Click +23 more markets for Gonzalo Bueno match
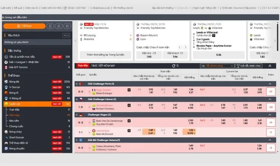280x166 pixels. click(271, 107)
